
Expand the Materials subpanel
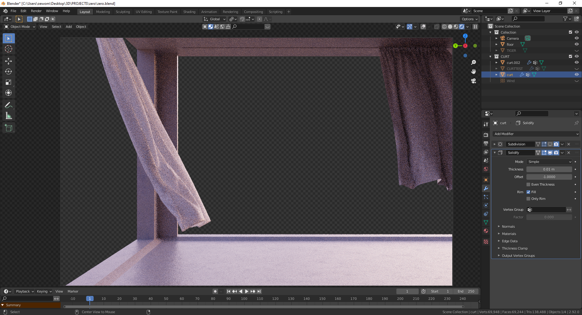point(509,234)
